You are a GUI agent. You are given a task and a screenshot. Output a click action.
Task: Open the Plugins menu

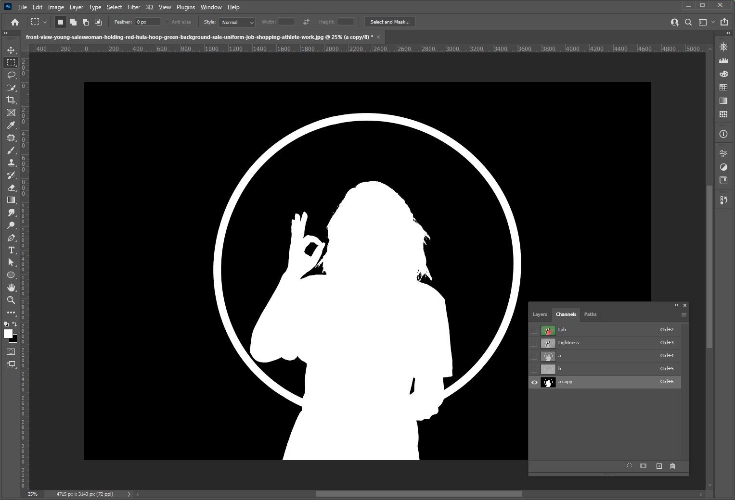point(185,7)
